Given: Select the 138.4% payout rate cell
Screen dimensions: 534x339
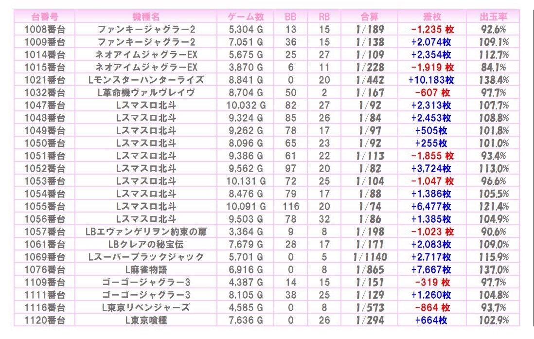Looking at the screenshot, I should 493,80.
